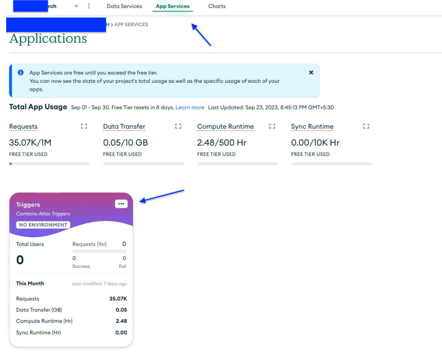Click the Compute Runtime usage heading
442x352 pixels.
click(x=225, y=126)
